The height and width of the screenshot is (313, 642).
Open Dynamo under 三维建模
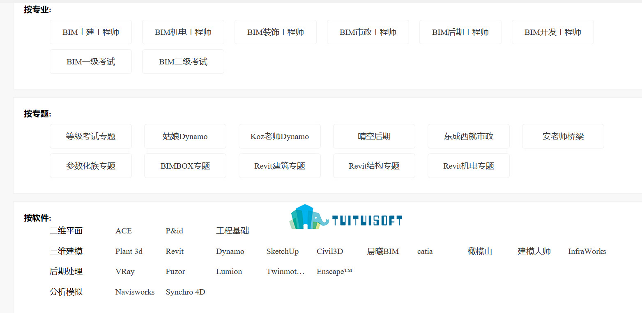click(x=230, y=251)
